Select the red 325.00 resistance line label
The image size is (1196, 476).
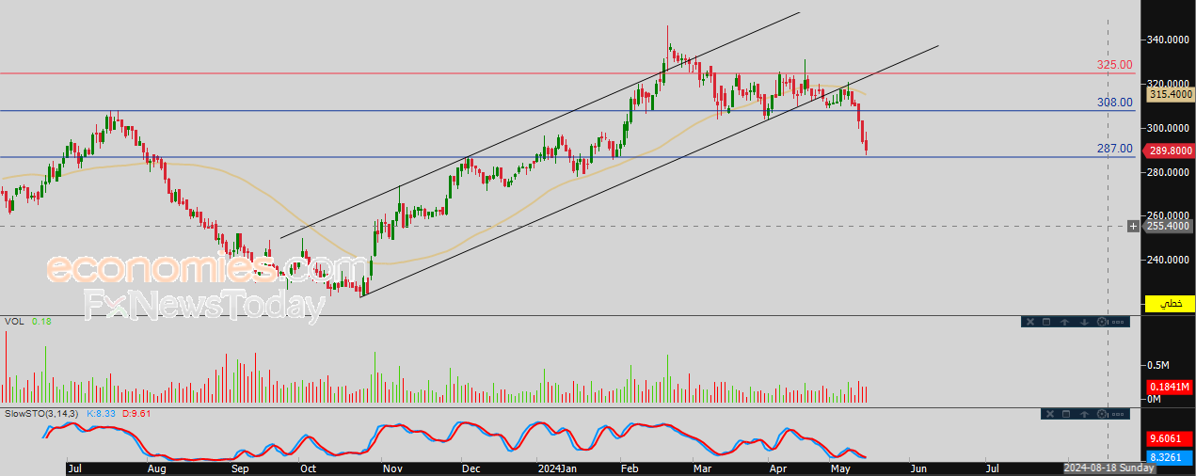[x=1114, y=65]
